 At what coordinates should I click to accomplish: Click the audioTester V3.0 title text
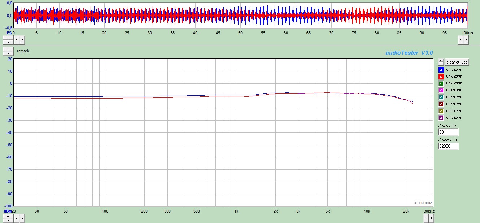tap(409, 53)
